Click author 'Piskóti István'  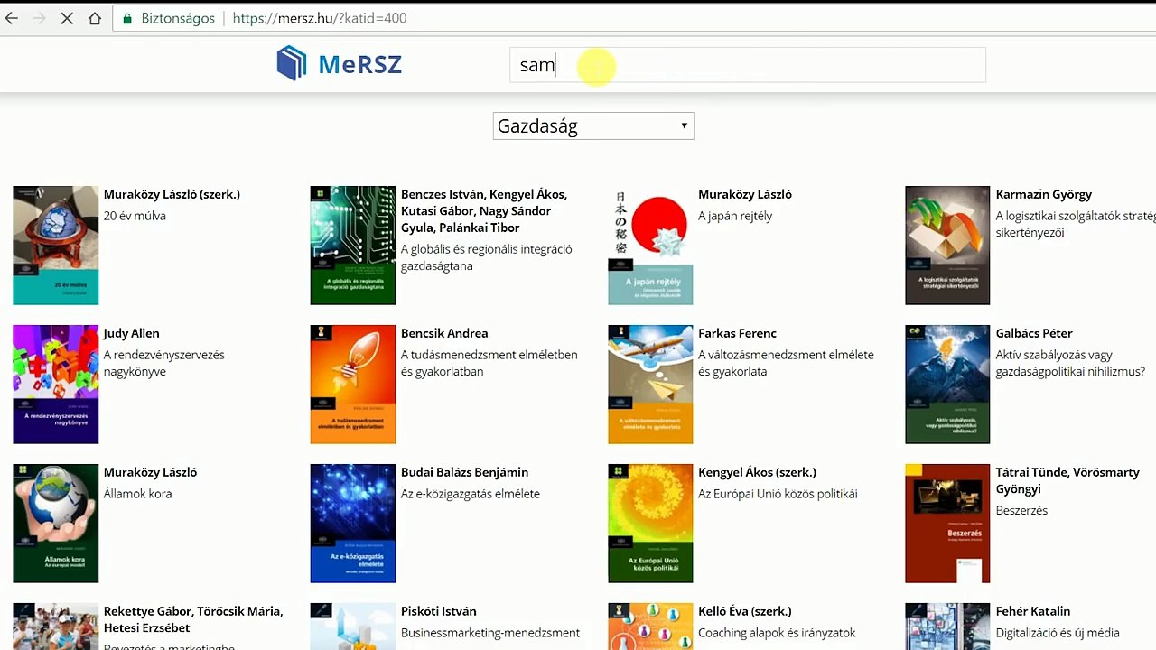(438, 611)
